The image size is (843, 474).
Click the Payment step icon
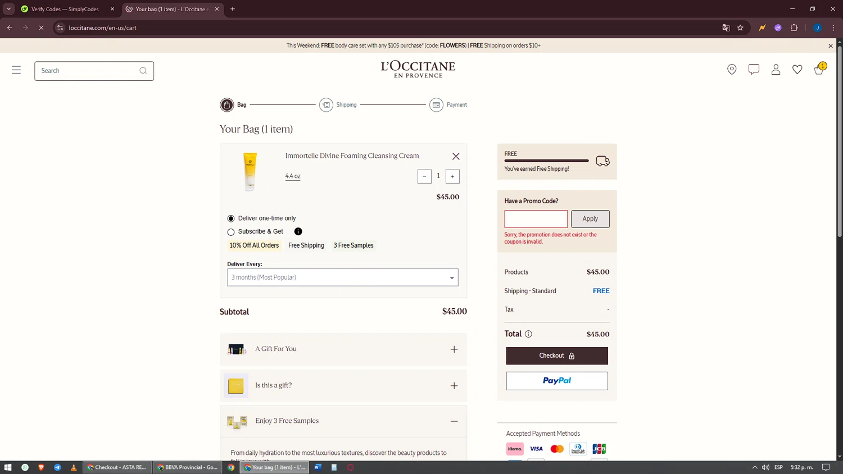pos(436,105)
